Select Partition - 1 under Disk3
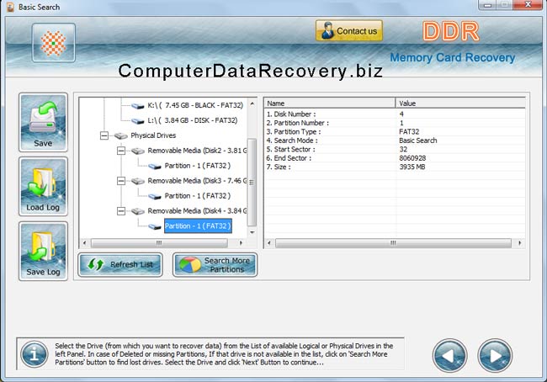The width and height of the screenshot is (547, 382). click(x=198, y=196)
